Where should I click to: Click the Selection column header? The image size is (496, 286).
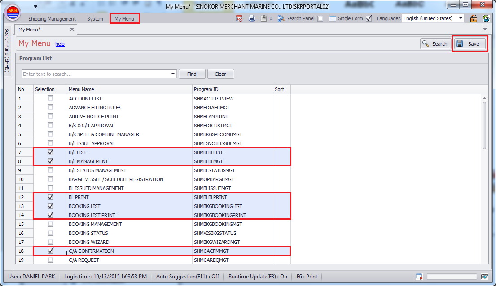[50, 90]
